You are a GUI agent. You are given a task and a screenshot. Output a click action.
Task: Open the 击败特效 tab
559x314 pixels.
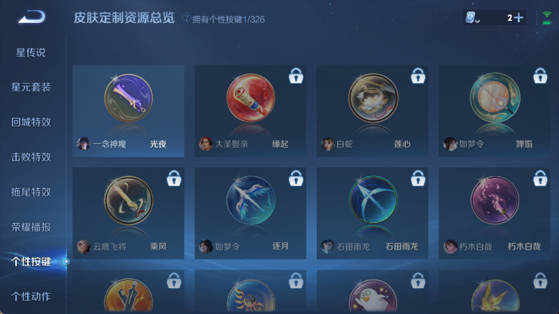31,157
